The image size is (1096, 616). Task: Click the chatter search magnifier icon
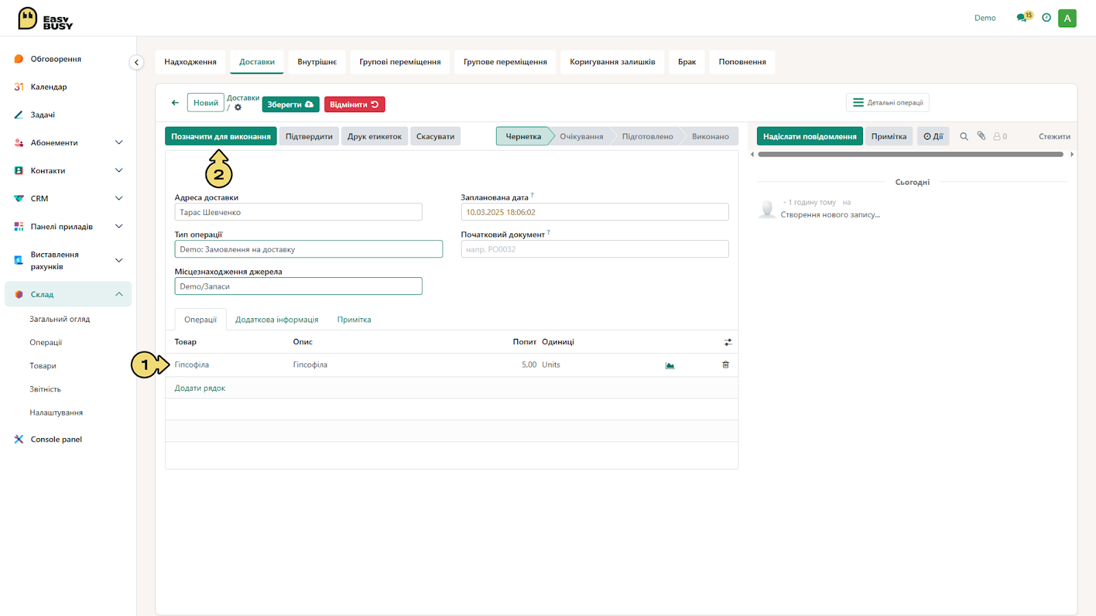964,136
